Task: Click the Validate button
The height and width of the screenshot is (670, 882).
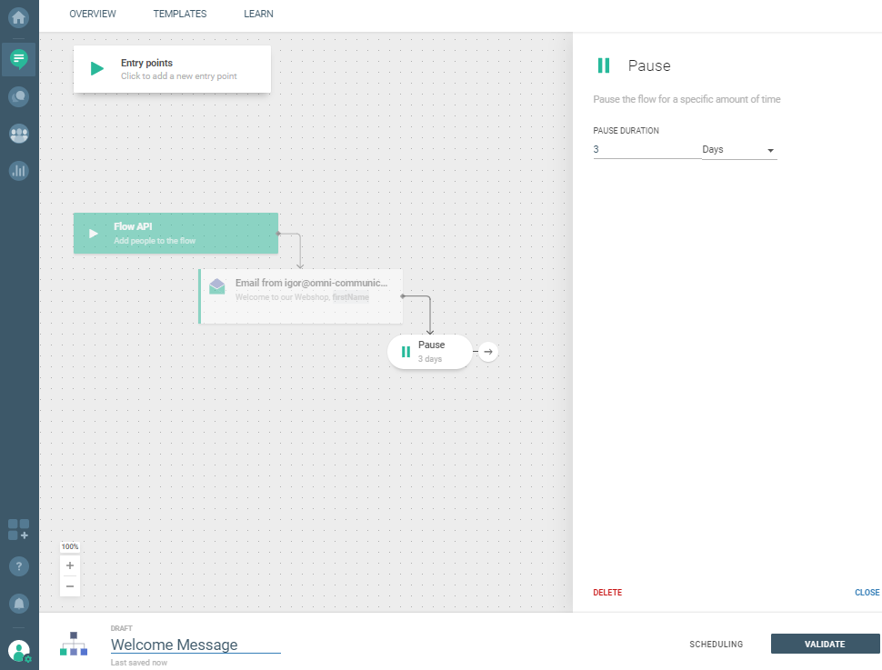Action: click(x=825, y=645)
